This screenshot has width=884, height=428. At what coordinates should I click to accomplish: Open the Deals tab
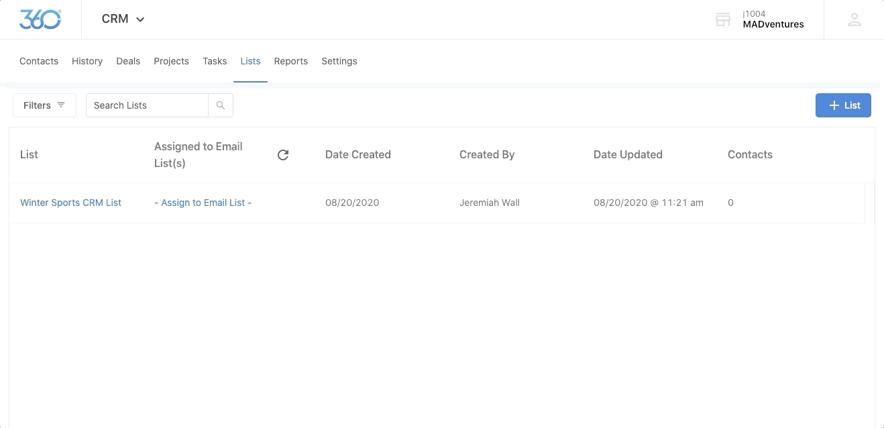[128, 61]
